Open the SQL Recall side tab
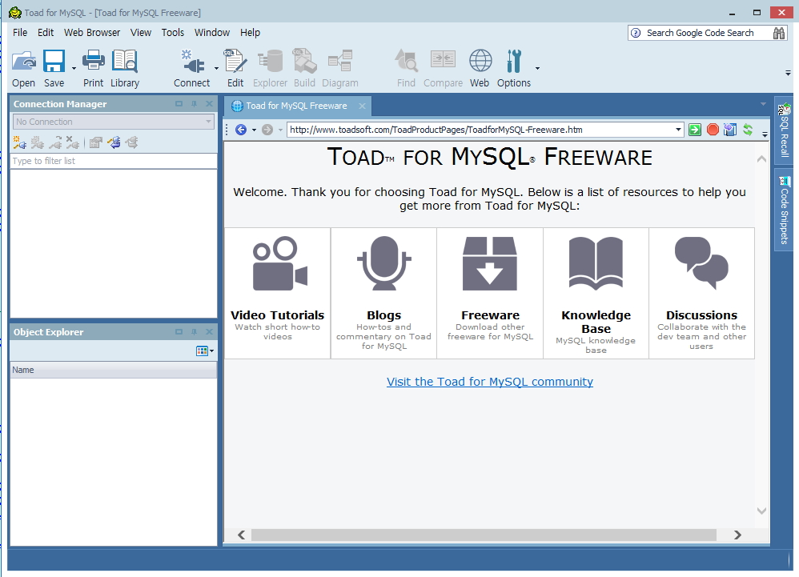The height and width of the screenshot is (577, 799). point(784,130)
